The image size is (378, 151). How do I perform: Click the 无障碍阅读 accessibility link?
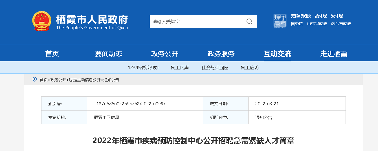point(301,16)
